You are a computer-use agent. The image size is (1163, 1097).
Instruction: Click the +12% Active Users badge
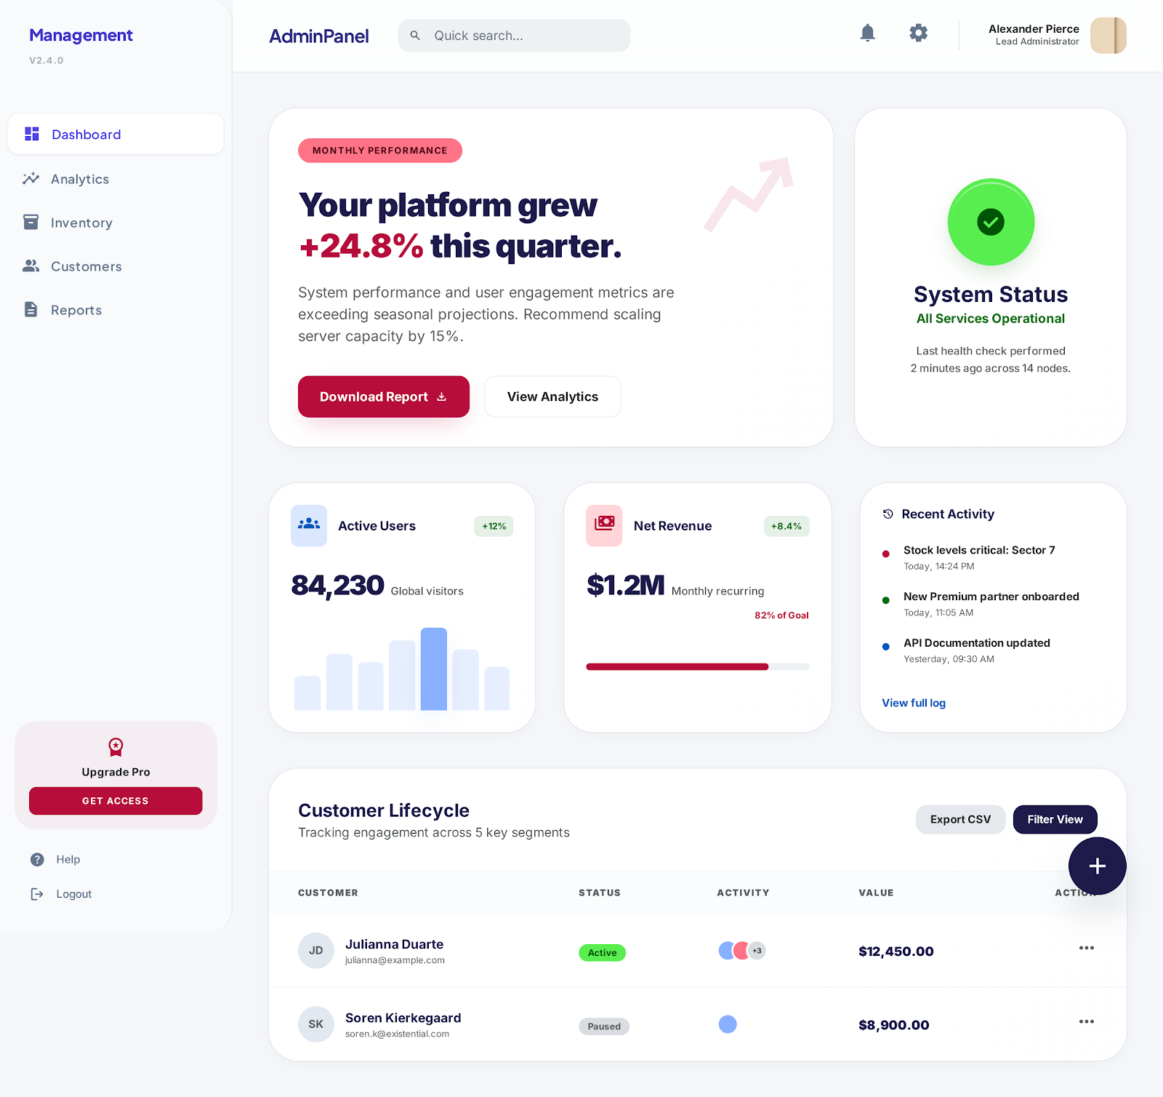click(494, 526)
